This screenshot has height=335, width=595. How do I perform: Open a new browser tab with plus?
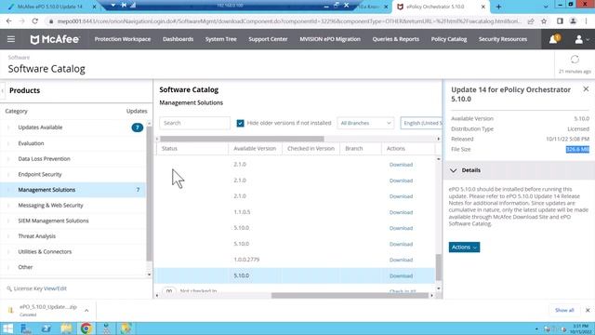498,7
